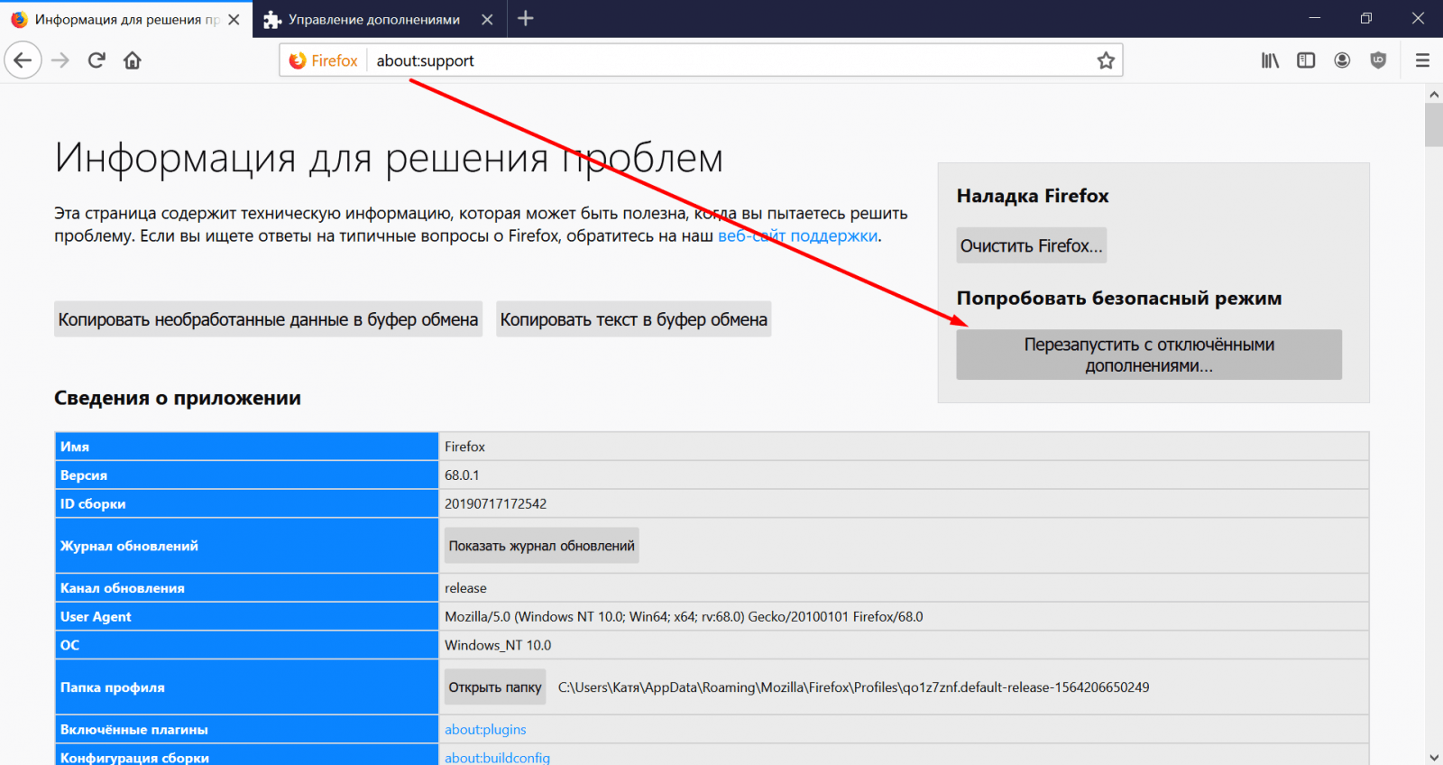Click the 'release' channel value
Image resolution: width=1443 pixels, height=765 pixels.
tap(465, 588)
